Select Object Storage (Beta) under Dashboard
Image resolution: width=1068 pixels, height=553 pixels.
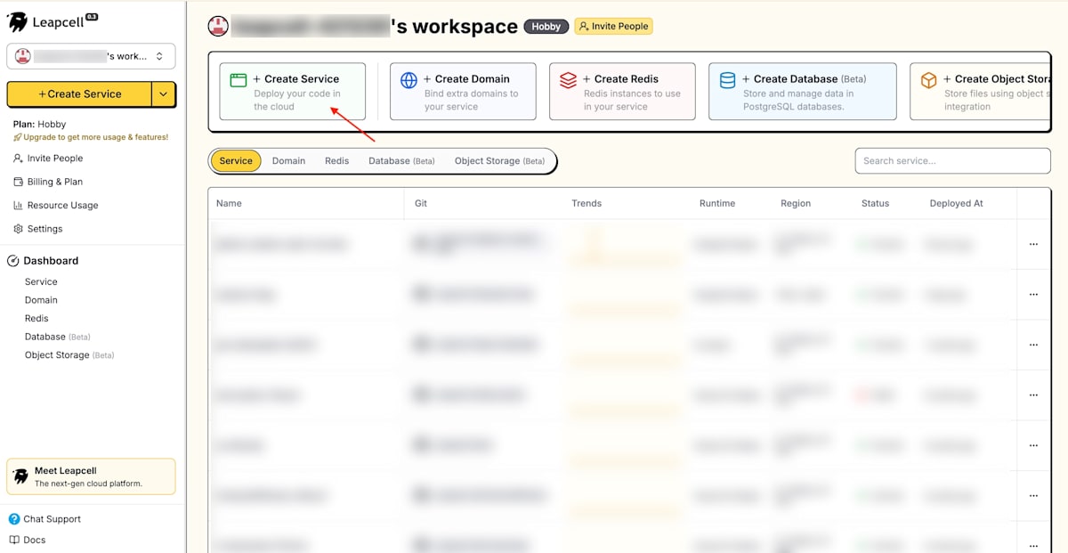click(69, 355)
